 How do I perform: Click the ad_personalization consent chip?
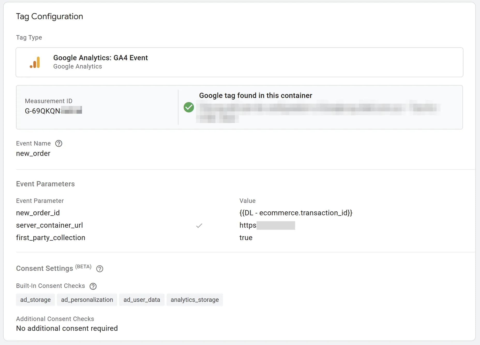pyautogui.click(x=87, y=300)
